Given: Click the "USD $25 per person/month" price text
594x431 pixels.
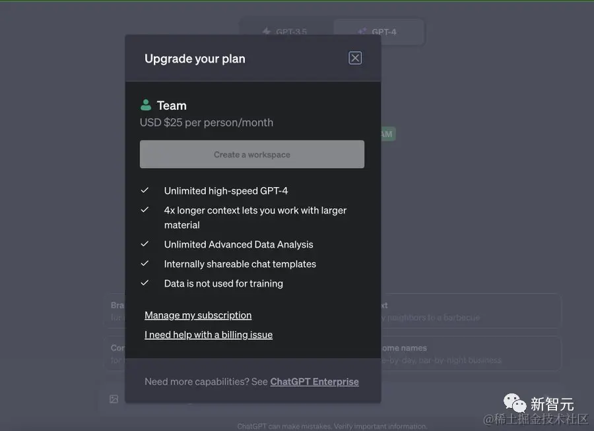Looking at the screenshot, I should point(207,123).
